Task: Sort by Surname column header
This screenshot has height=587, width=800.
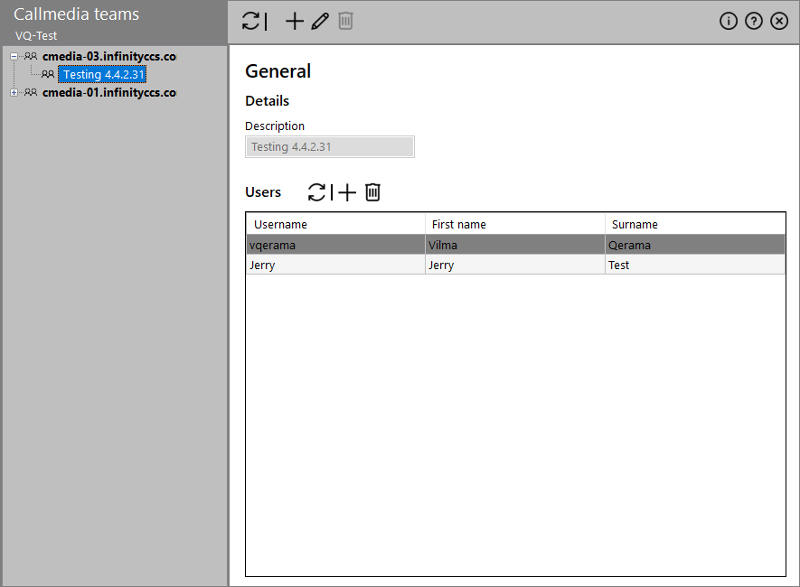Action: click(x=695, y=224)
